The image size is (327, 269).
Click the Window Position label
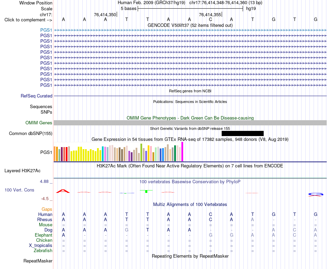36,3
